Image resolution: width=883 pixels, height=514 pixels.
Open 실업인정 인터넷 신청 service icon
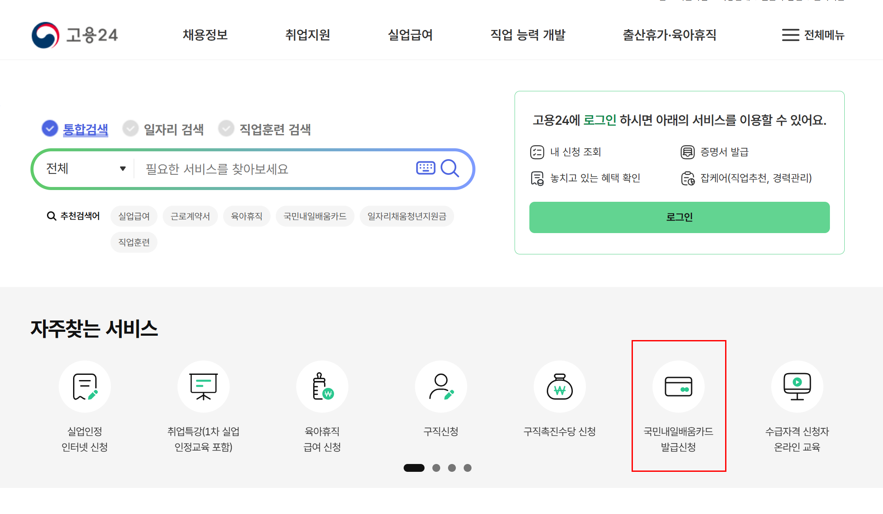[x=85, y=387]
